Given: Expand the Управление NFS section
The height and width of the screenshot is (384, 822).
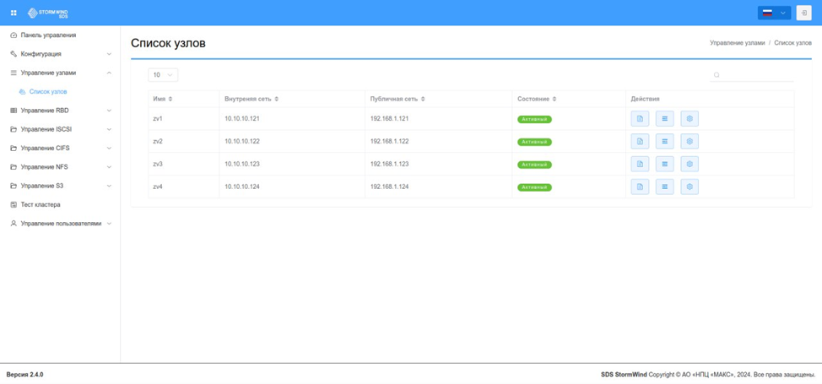Looking at the screenshot, I should [60, 167].
